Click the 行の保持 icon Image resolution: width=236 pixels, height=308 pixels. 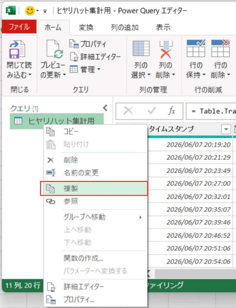tap(196, 48)
